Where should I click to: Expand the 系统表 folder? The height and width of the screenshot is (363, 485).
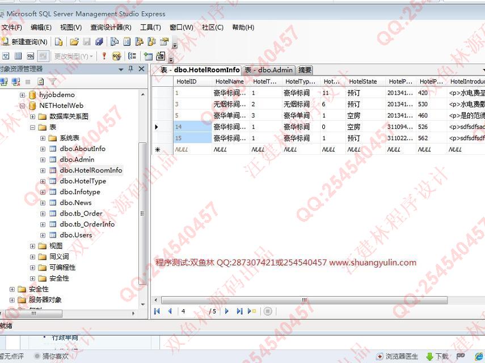click(x=43, y=138)
